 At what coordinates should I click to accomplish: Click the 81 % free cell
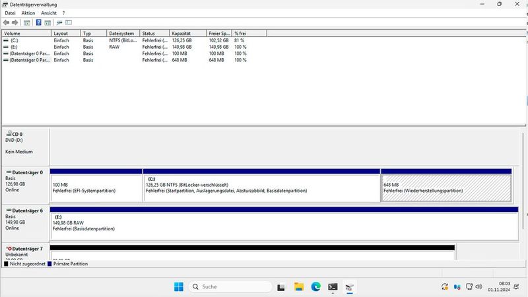240,40
